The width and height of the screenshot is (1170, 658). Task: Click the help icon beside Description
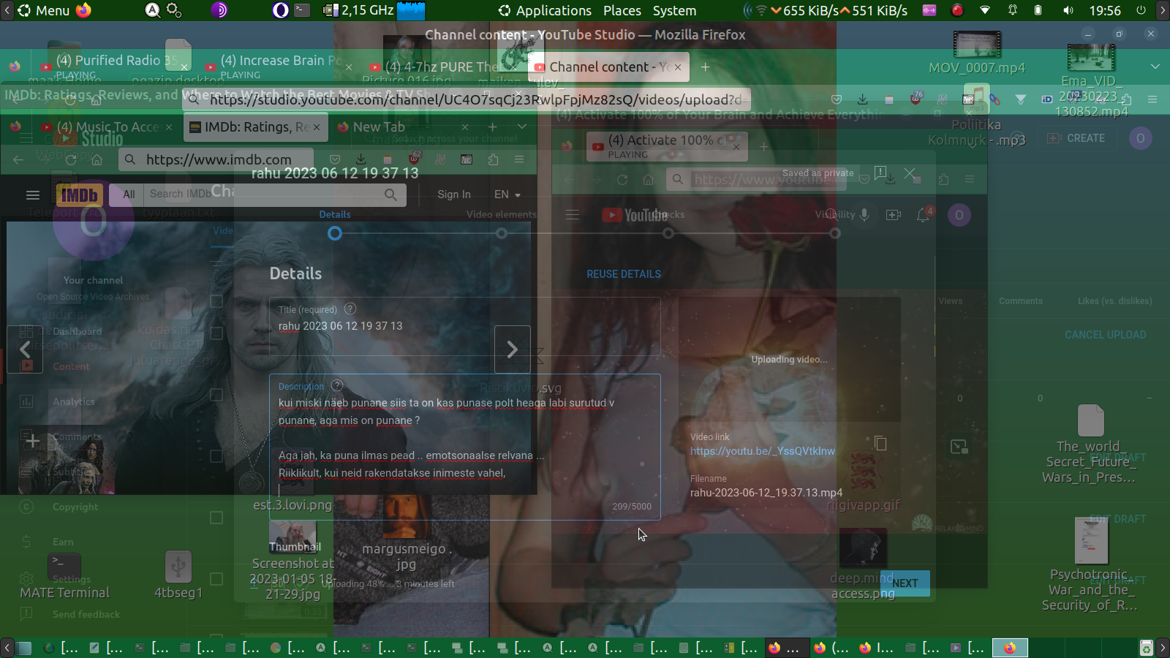[x=337, y=385]
